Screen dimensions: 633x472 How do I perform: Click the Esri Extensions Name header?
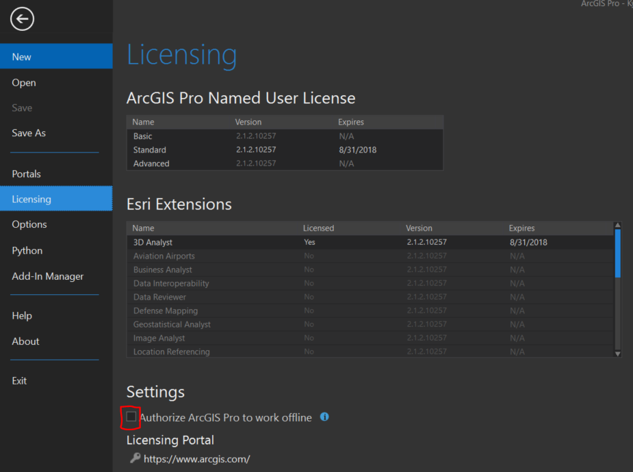[x=143, y=228]
